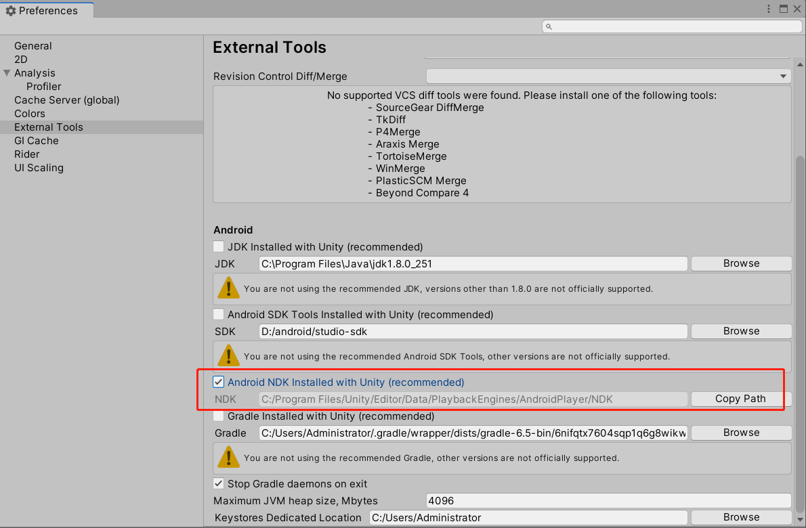Open the three-dot menu in the title bar
The height and width of the screenshot is (528, 806).
pos(769,8)
